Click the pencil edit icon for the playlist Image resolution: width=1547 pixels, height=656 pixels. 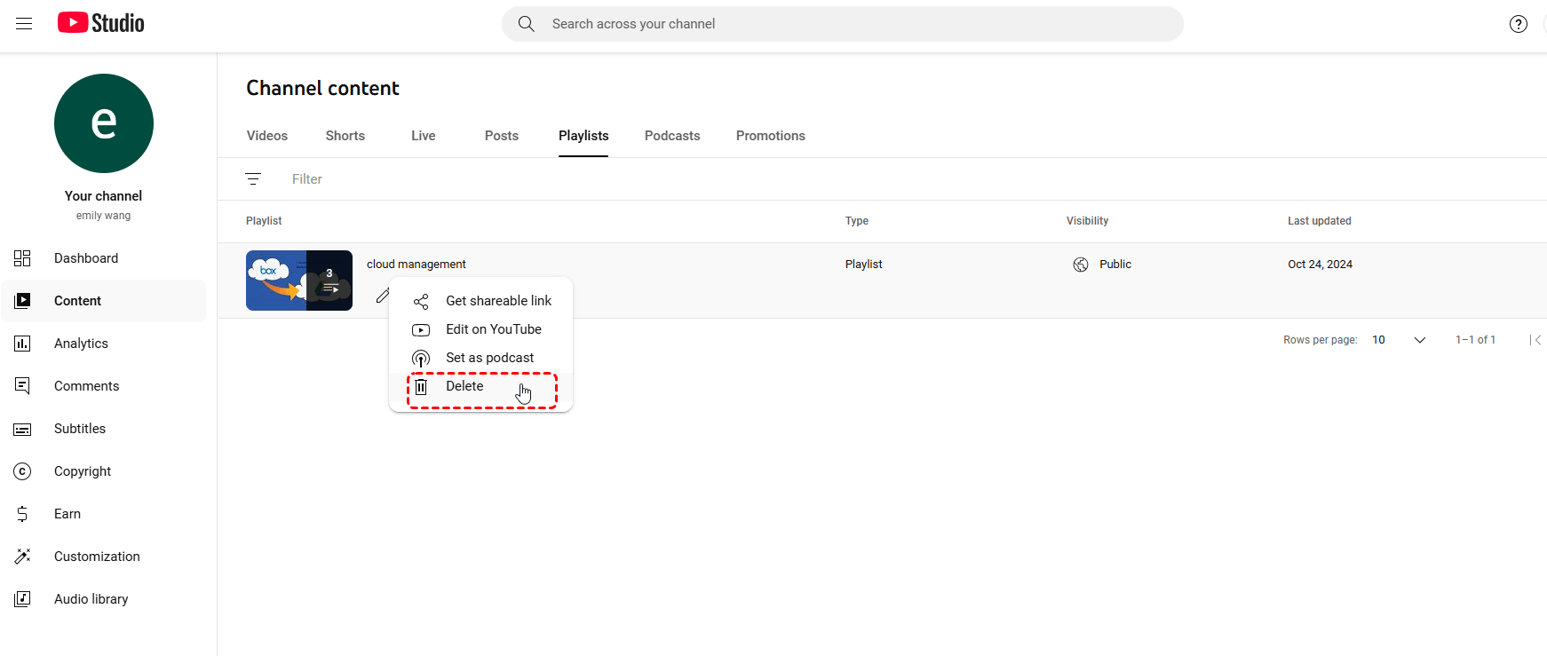[382, 296]
